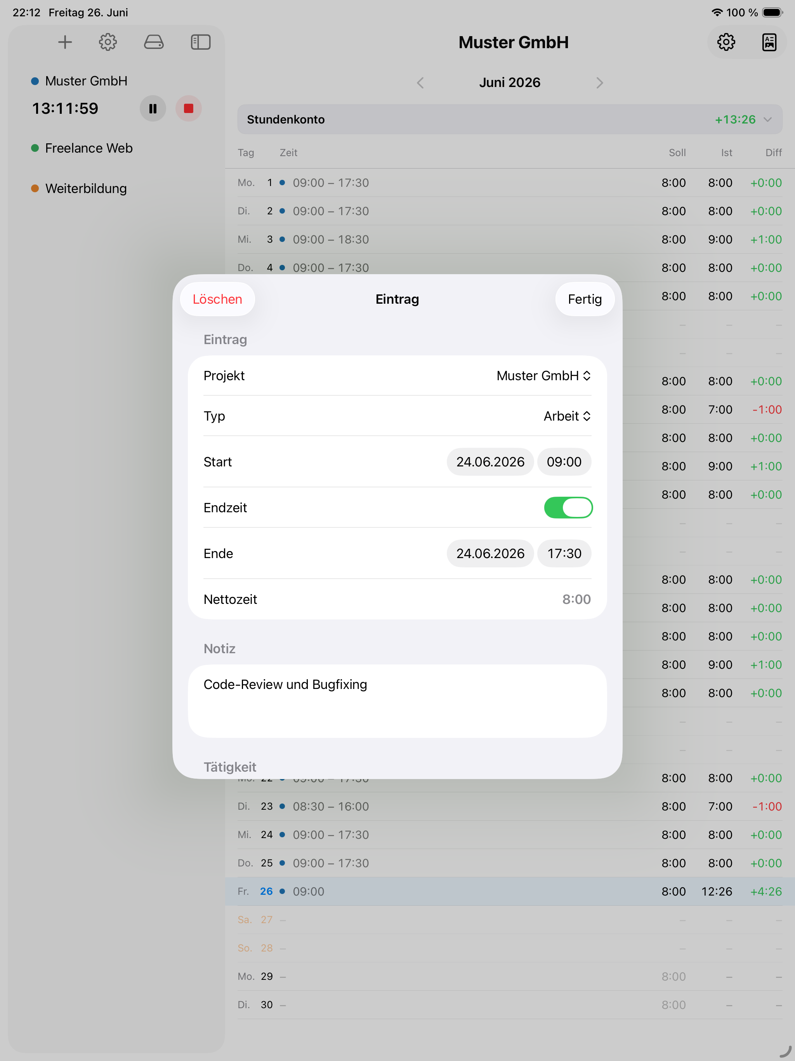Open the Typ dropdown showing Arbeit
The image size is (795, 1061).
point(567,416)
